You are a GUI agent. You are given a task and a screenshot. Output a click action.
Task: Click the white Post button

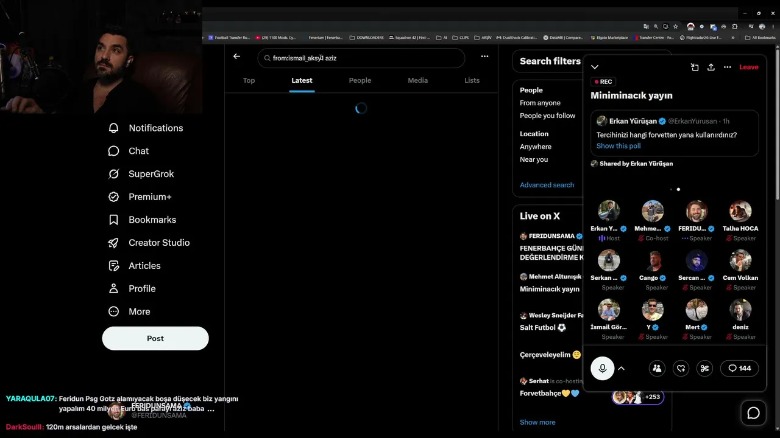155,338
